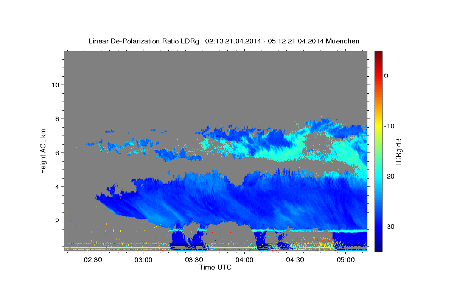Image resolution: width=454 pixels, height=302 pixels.
Task: Click the colorbar value -30
Action: (390, 226)
